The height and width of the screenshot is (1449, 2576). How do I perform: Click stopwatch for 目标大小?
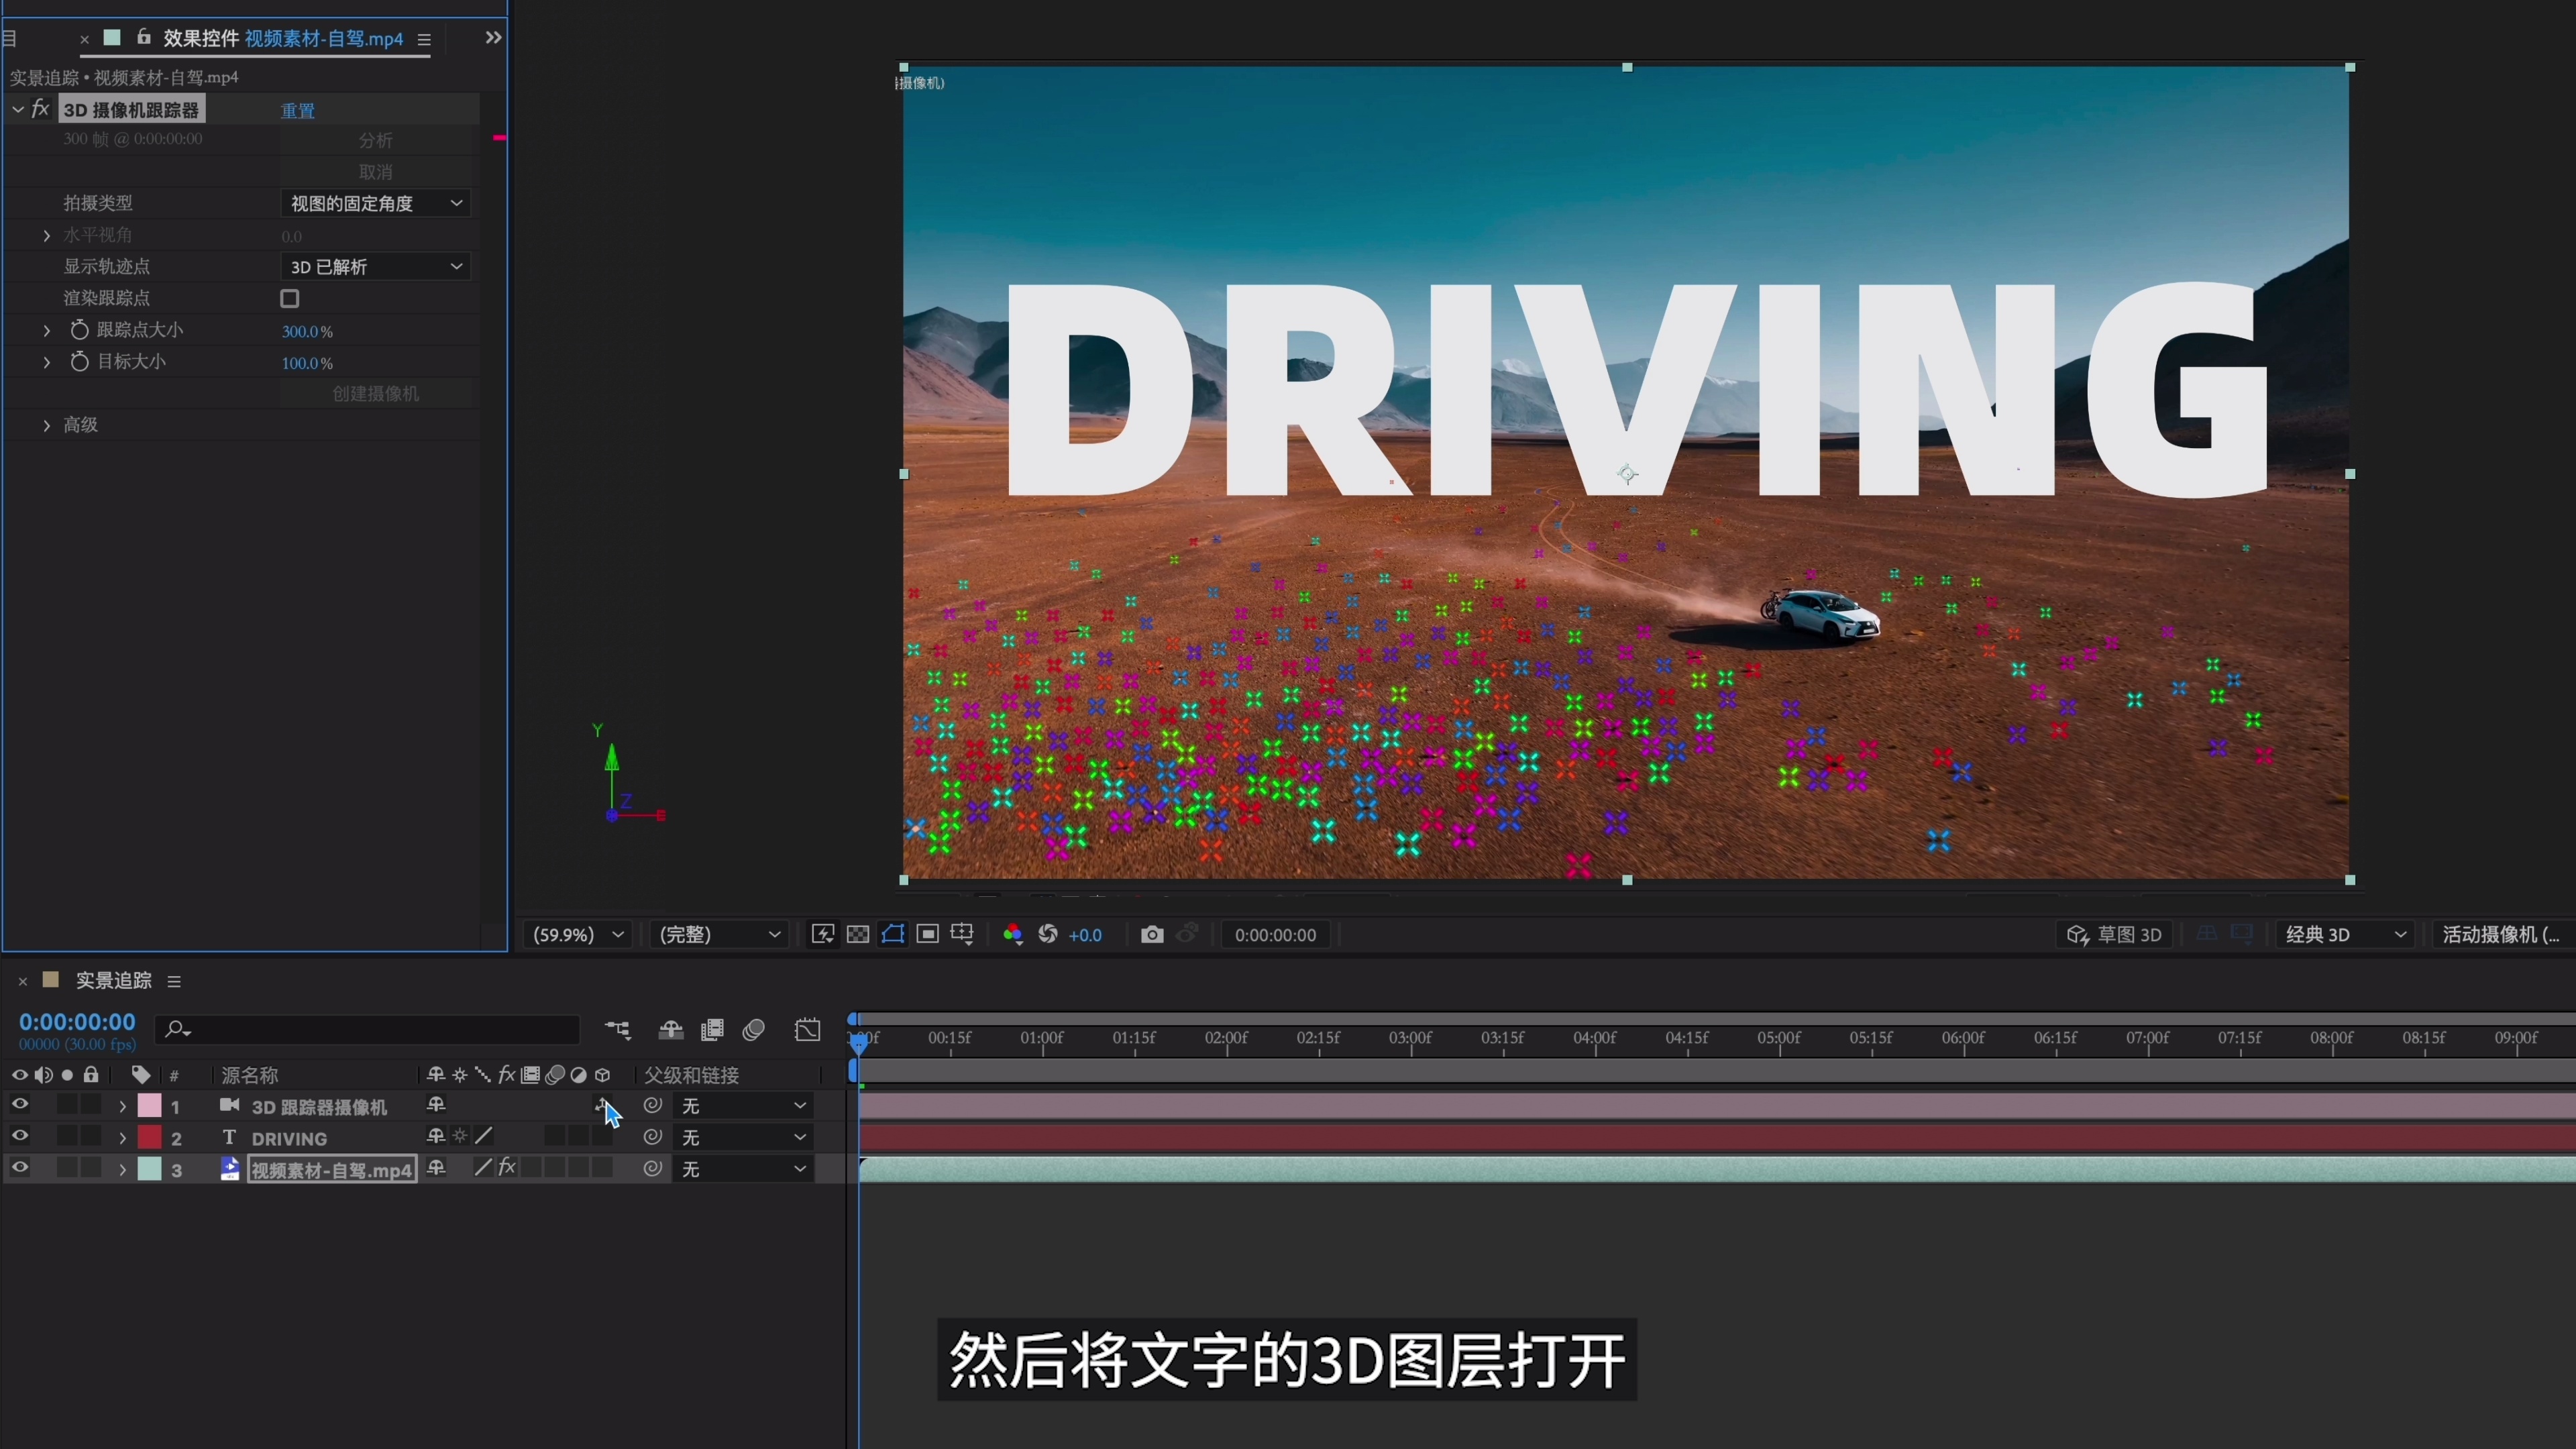coord(79,361)
